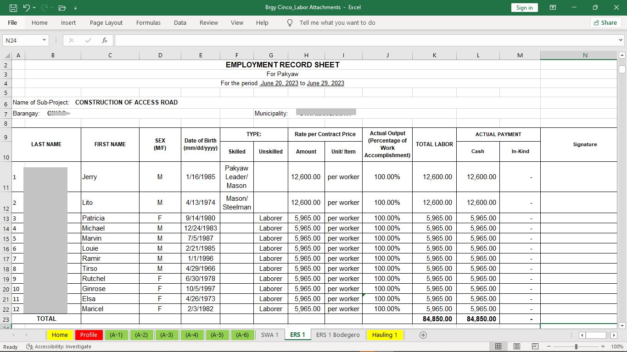Expand the Name Box dropdown
Screen dimensions: 627x352
tap(44, 40)
